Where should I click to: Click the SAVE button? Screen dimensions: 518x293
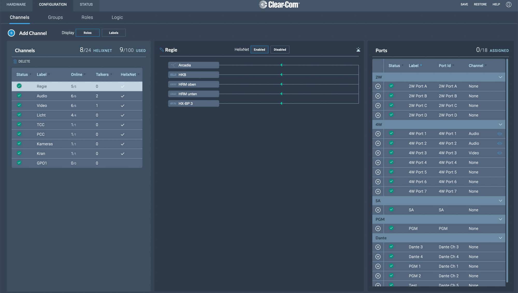point(464,4)
